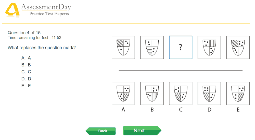The height and width of the screenshot is (140, 255).
Task: Click the AssessmentDay yellow logo icon
Action: click(x=12, y=10)
